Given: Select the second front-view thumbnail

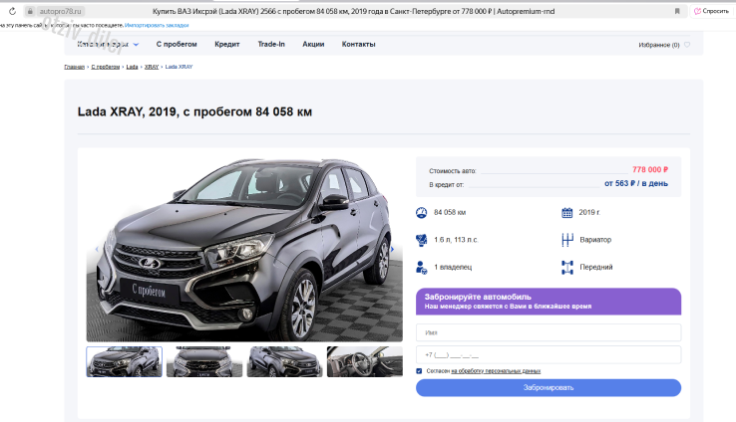Looking at the screenshot, I should (204, 361).
